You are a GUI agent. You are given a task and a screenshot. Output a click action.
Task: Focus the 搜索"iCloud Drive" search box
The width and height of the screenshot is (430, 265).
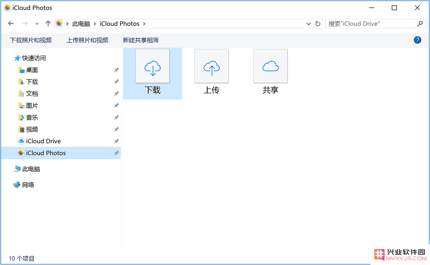[x=375, y=24]
